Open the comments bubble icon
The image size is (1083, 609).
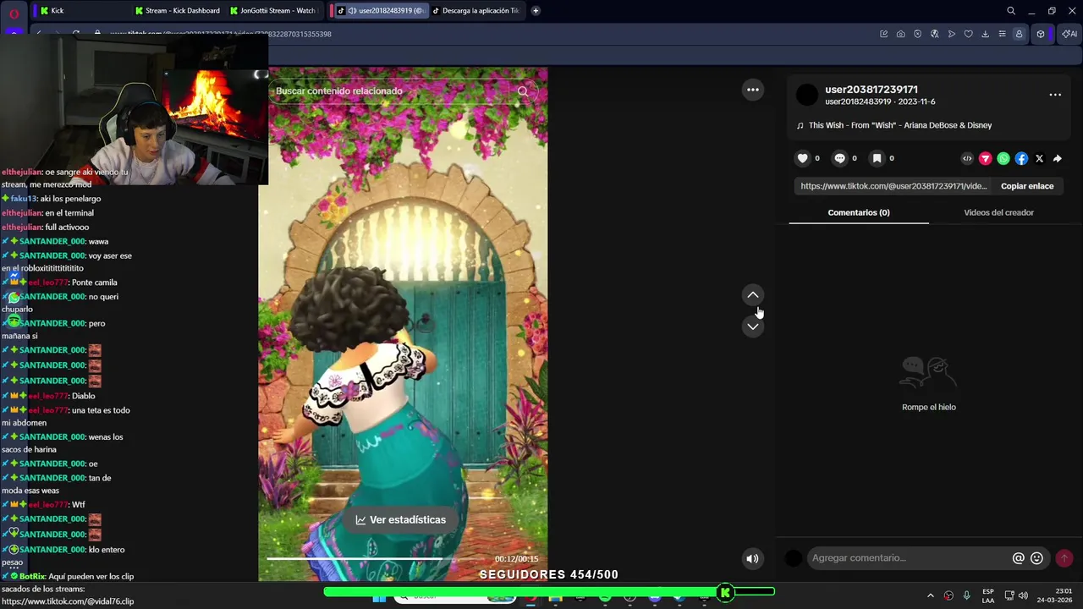(839, 158)
